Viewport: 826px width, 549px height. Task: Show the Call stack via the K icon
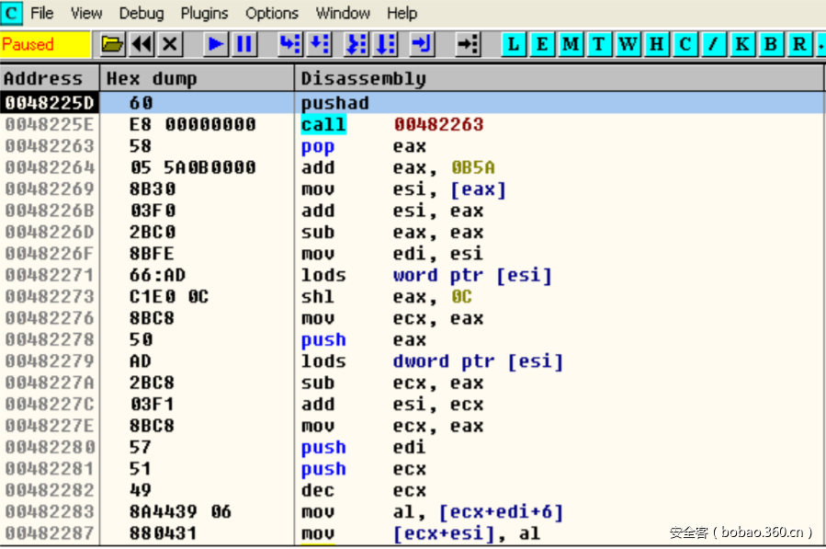point(741,43)
